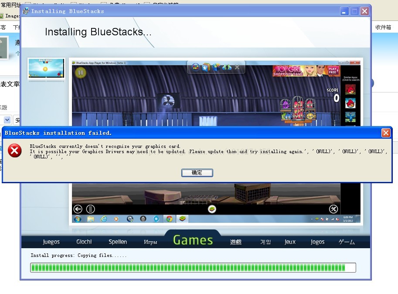This screenshot has height=294, width=398.
Task: Click the blue bird Rio similar app icon
Action: (x=350, y=117)
